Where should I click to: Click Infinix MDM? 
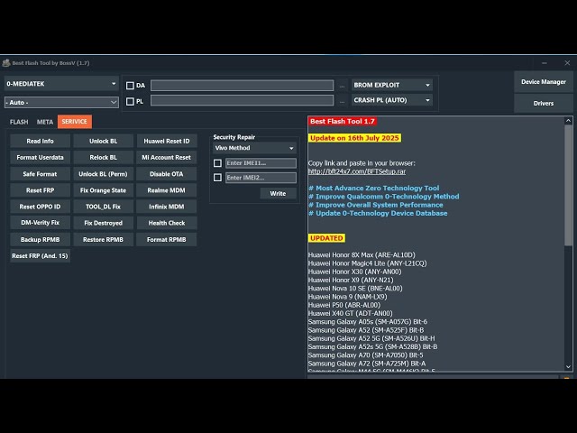coord(167,207)
